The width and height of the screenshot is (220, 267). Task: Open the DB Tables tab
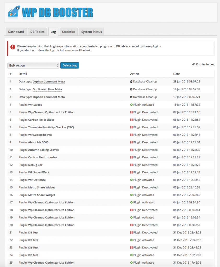coord(37,32)
